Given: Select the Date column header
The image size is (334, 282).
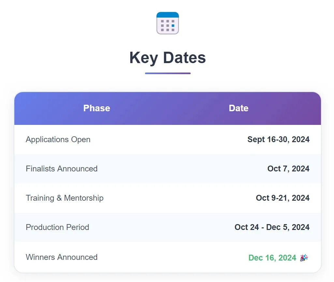Looking at the screenshot, I should pyautogui.click(x=239, y=108).
